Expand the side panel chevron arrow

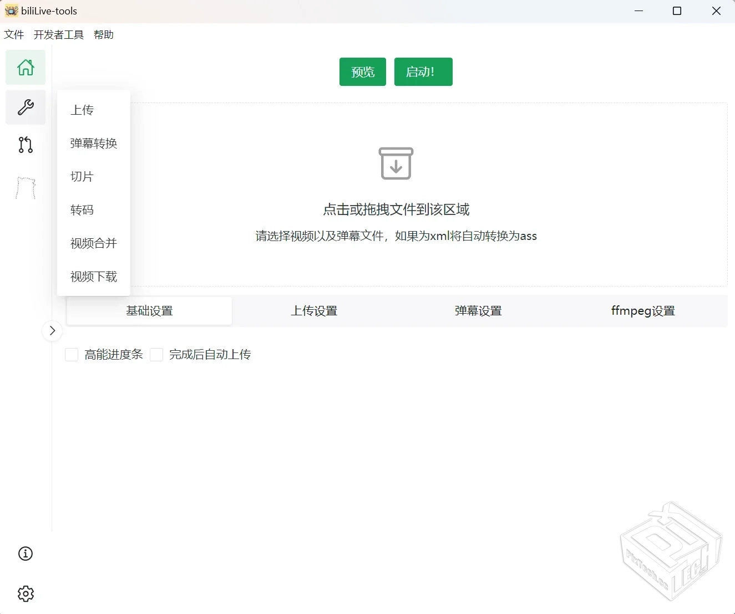(52, 330)
